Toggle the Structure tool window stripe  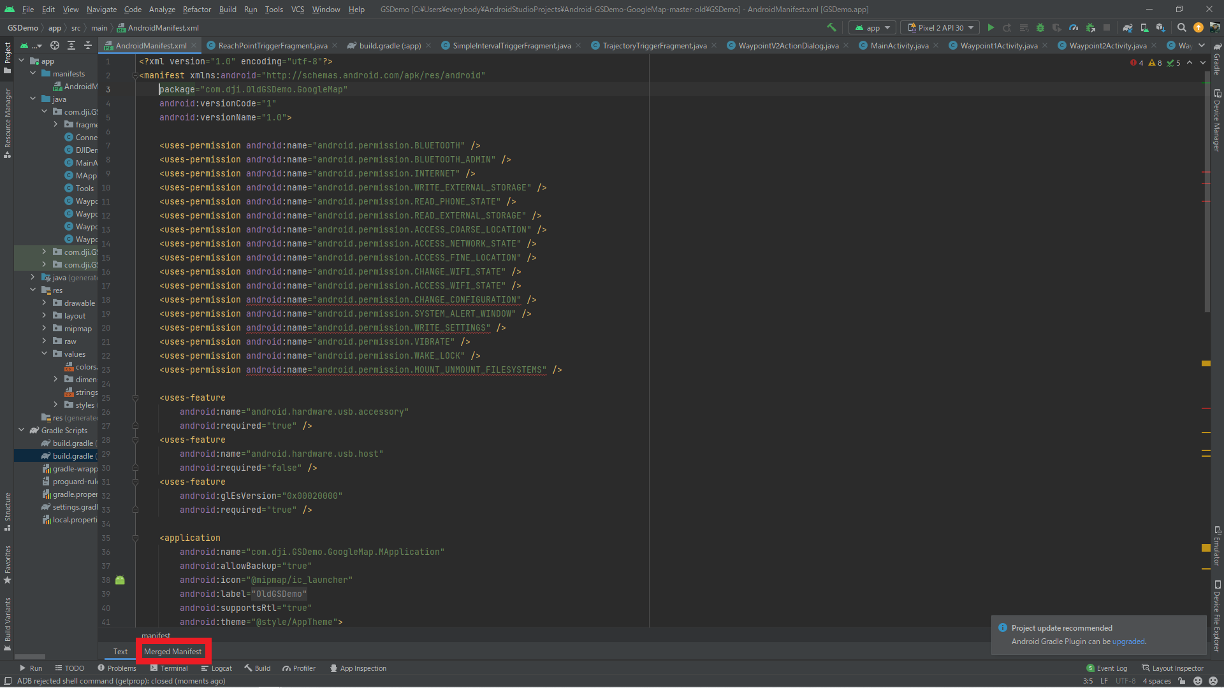[8, 511]
